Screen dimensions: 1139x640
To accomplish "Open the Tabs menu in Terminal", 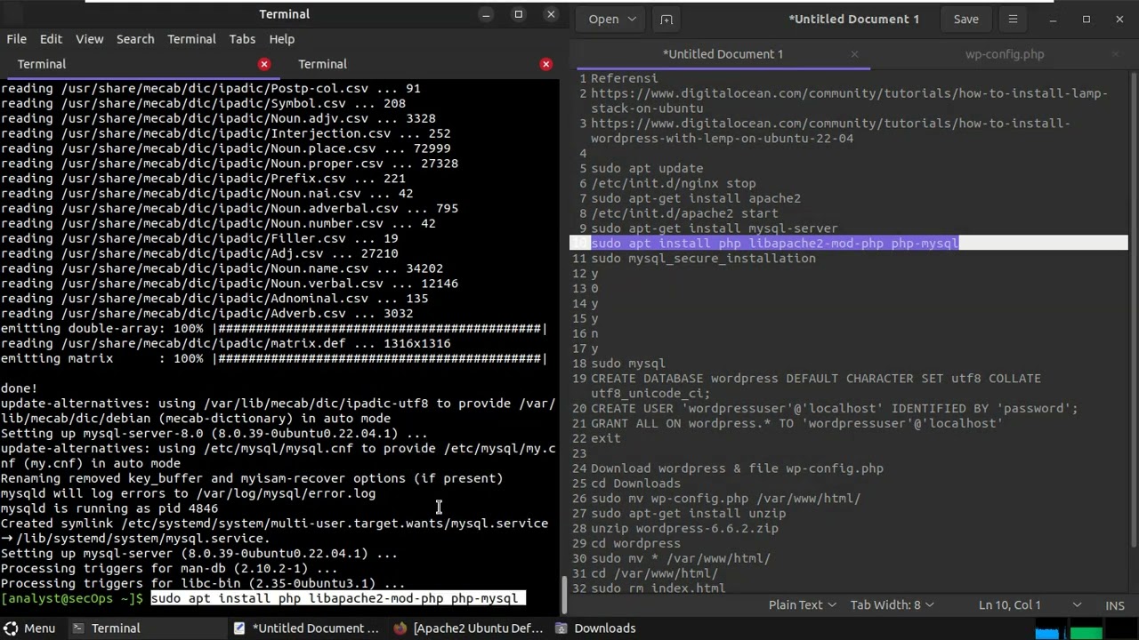I will point(242,39).
